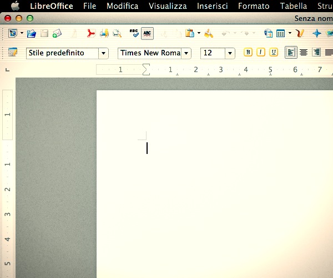
Task: Click the Print file directly icon
Action: click(x=104, y=33)
